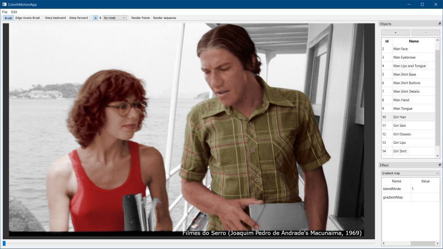The width and height of the screenshot is (443, 249).
Task: Float the Effect panel via its icon
Action: 440,165
